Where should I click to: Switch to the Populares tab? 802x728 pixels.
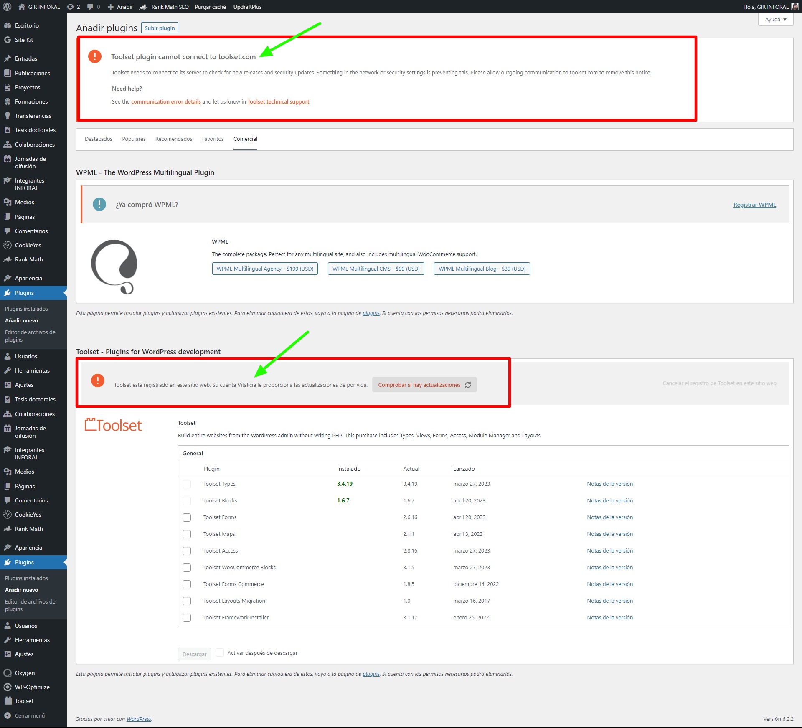click(134, 139)
